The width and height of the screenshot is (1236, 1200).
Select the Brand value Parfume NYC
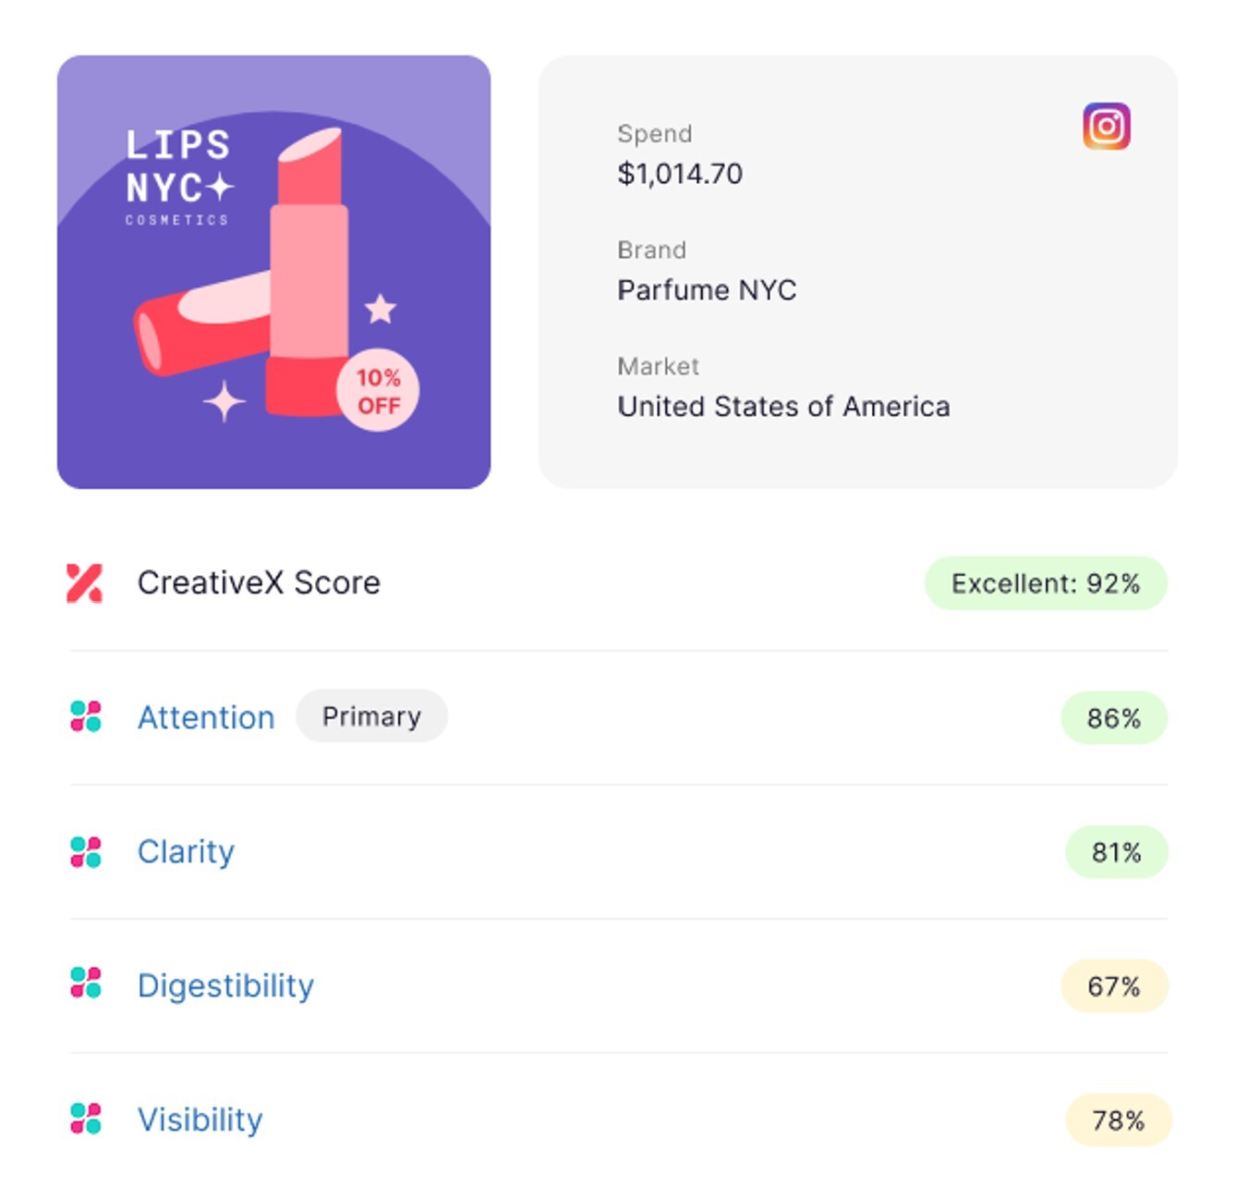click(x=708, y=289)
